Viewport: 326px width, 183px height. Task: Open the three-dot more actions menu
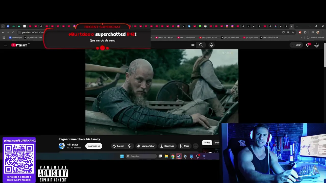pyautogui.click(x=196, y=146)
